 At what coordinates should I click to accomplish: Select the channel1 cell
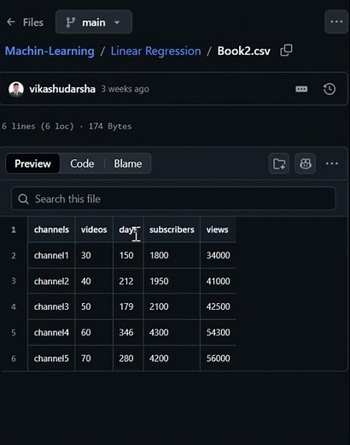pyautogui.click(x=51, y=255)
